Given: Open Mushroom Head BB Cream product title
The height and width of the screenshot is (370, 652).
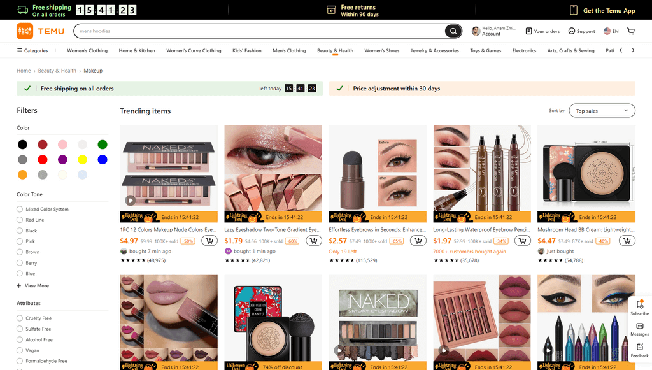Looking at the screenshot, I should (x=586, y=229).
